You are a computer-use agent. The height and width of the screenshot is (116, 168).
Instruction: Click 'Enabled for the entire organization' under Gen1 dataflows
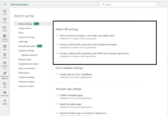[x=76, y=77]
